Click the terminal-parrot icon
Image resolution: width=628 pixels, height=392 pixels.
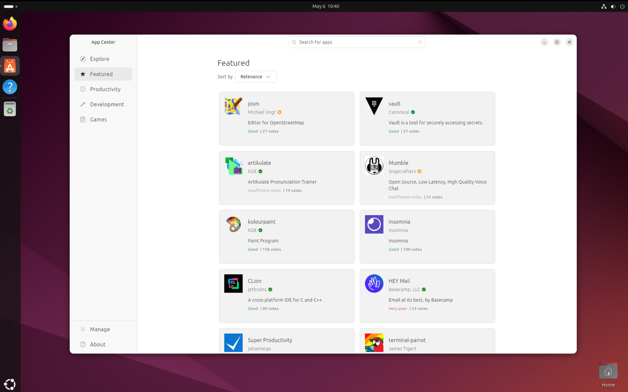click(x=374, y=343)
